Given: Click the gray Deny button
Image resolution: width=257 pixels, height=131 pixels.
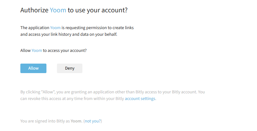Looking at the screenshot, I should 69,68.
